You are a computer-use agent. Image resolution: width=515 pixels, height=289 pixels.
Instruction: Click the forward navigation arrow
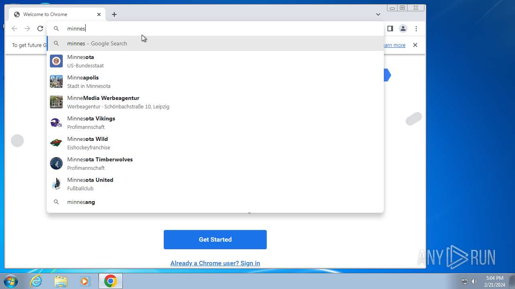(x=27, y=28)
